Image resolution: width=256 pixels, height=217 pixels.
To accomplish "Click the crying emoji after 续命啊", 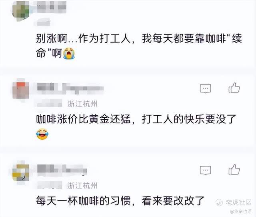I will (x=69, y=53).
